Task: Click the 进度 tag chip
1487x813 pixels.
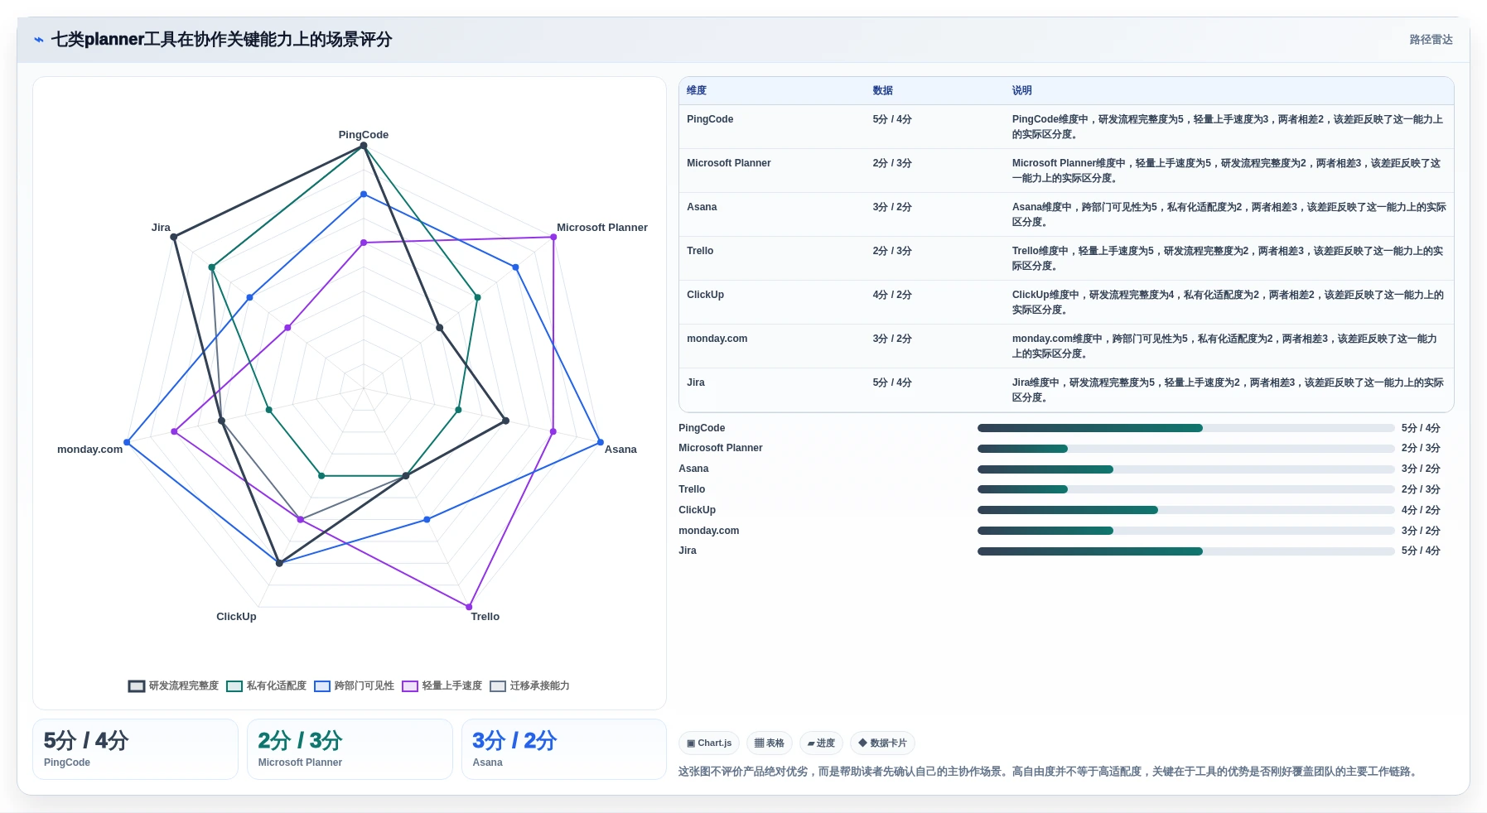Action: click(x=821, y=743)
